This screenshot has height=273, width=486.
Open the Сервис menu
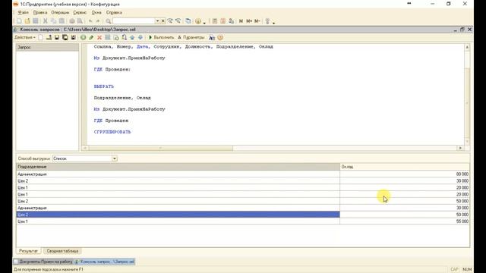click(x=80, y=12)
